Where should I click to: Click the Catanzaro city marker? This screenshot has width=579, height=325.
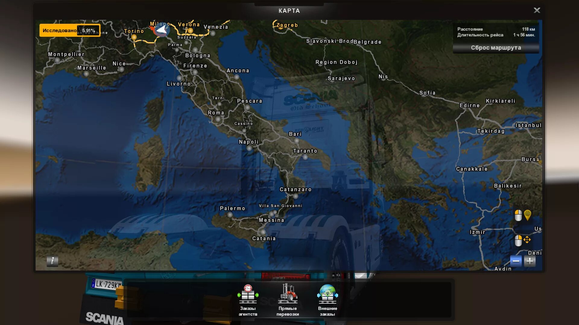[296, 196]
